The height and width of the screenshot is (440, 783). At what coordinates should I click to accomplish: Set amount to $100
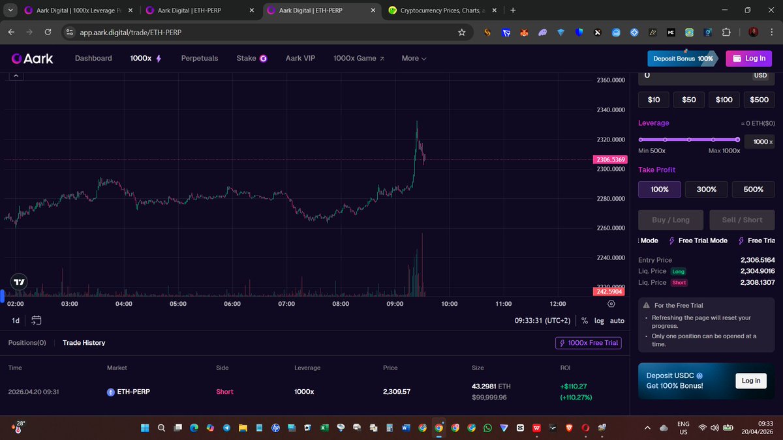click(724, 100)
